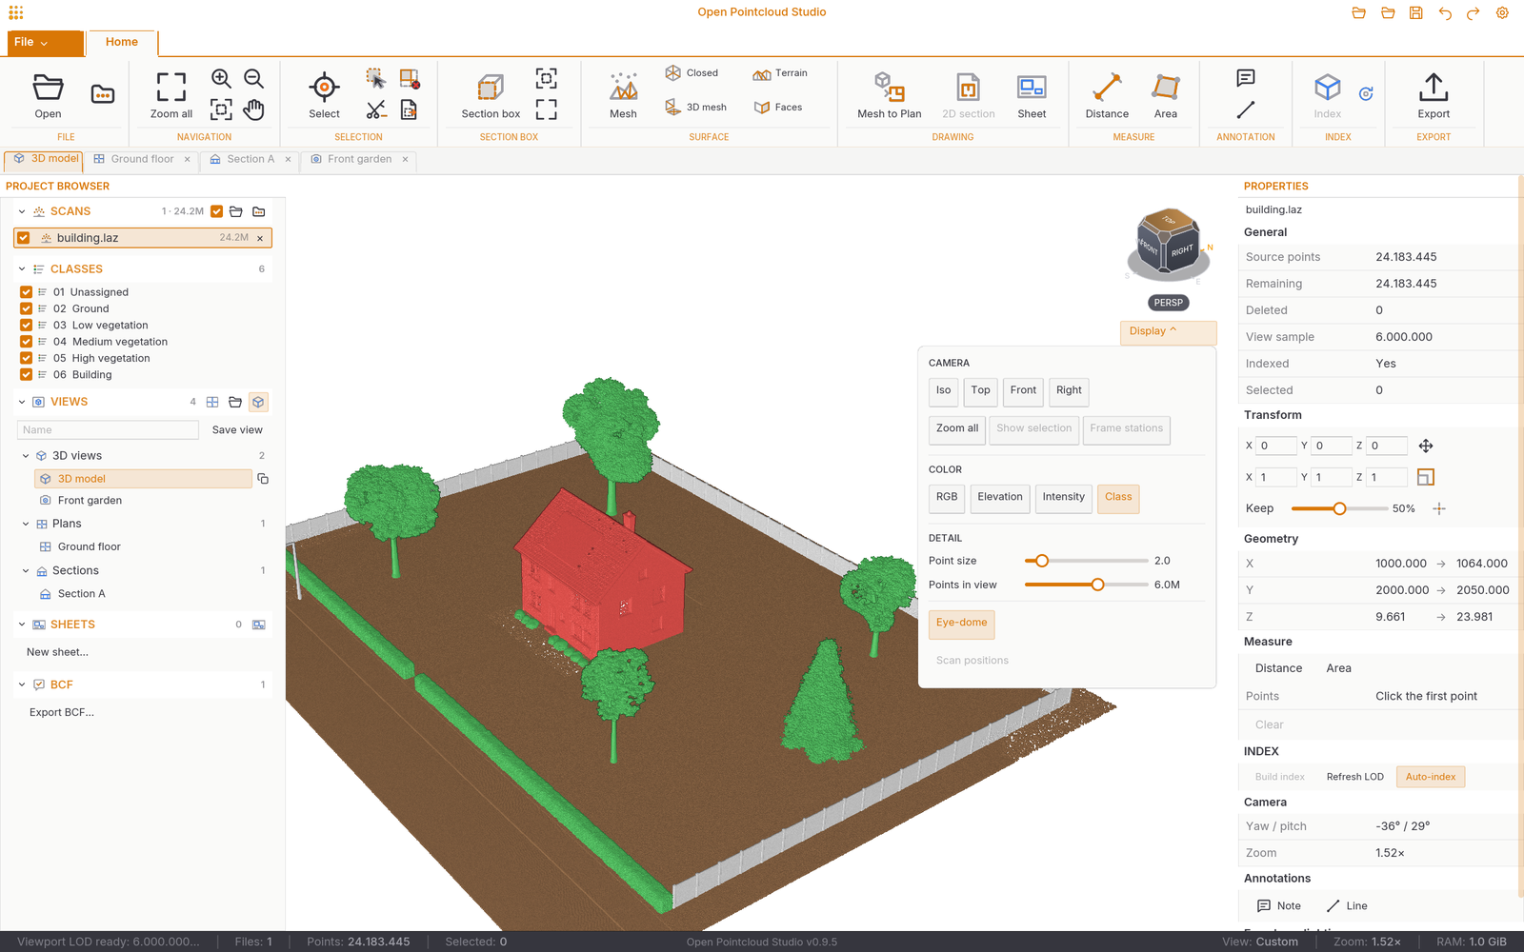The height and width of the screenshot is (952, 1524).
Task: Create a Mesh surface
Action: point(623,95)
